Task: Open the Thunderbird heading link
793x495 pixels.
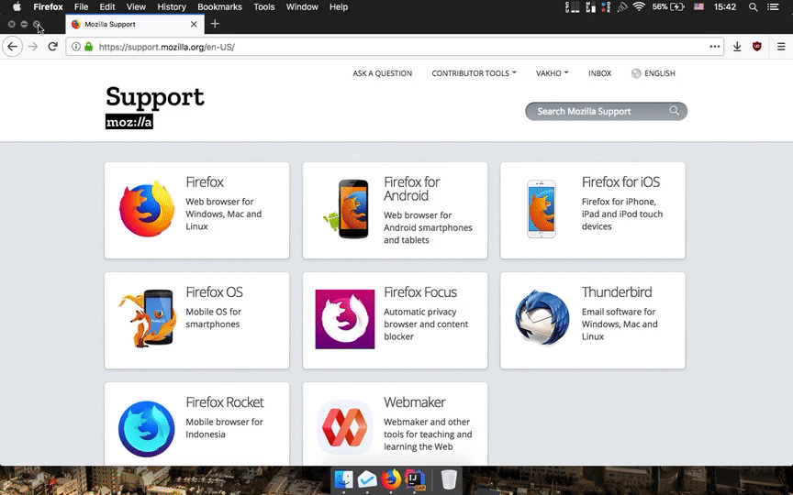Action: click(617, 291)
